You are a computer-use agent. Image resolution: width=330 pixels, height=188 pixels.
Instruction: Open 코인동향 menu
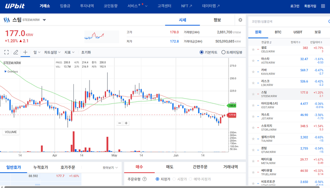click(111, 6)
